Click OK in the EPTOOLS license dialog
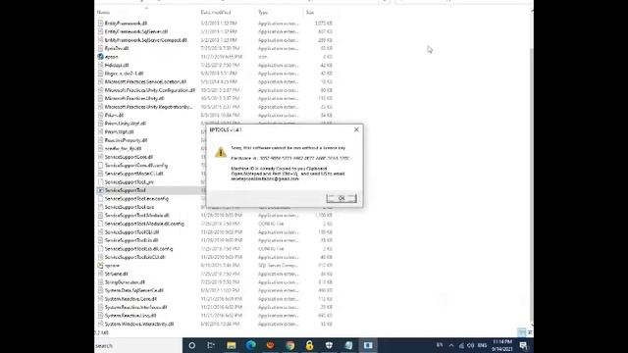 (341, 198)
